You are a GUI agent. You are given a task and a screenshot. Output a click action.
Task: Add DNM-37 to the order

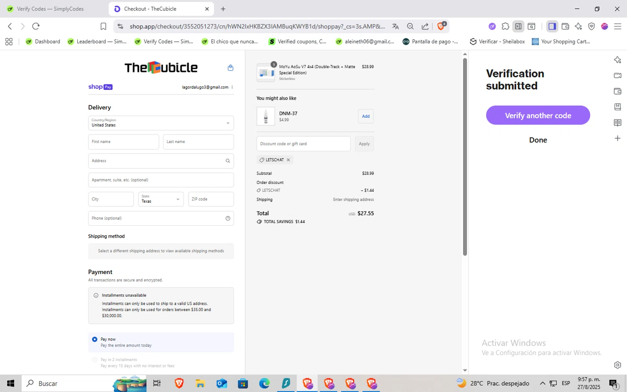click(366, 116)
